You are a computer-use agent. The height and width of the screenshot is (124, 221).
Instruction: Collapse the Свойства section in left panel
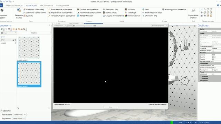point(1,111)
